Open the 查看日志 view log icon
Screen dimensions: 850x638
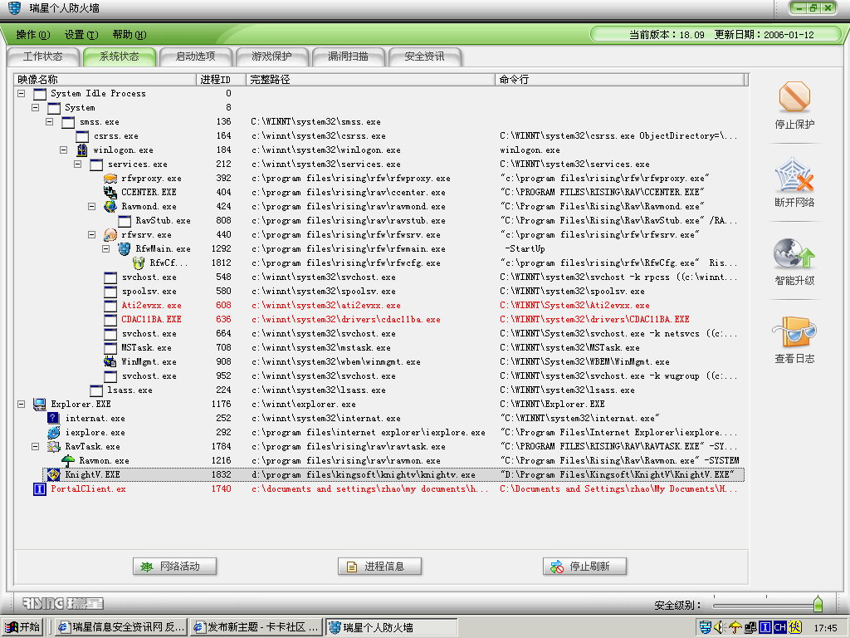click(x=794, y=332)
